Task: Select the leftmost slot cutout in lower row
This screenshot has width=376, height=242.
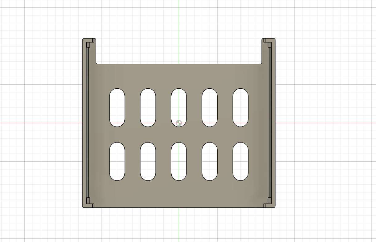Action: pyautogui.click(x=117, y=161)
